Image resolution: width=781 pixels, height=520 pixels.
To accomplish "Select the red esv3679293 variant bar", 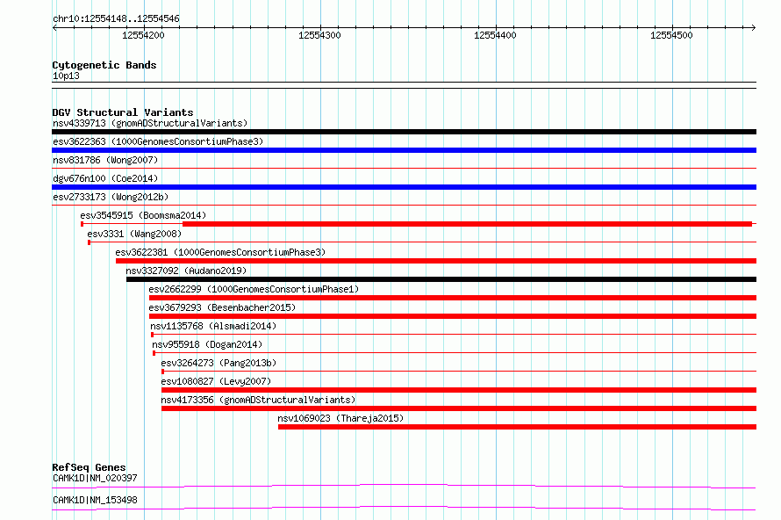I will point(453,316).
